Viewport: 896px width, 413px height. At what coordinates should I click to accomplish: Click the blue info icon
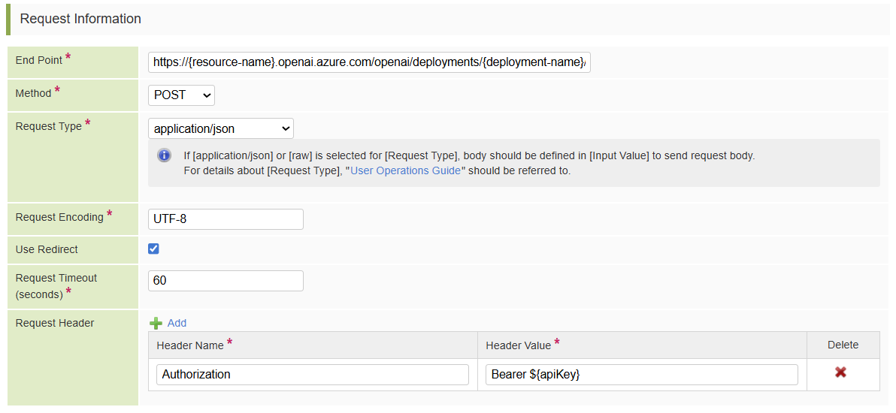tap(164, 155)
